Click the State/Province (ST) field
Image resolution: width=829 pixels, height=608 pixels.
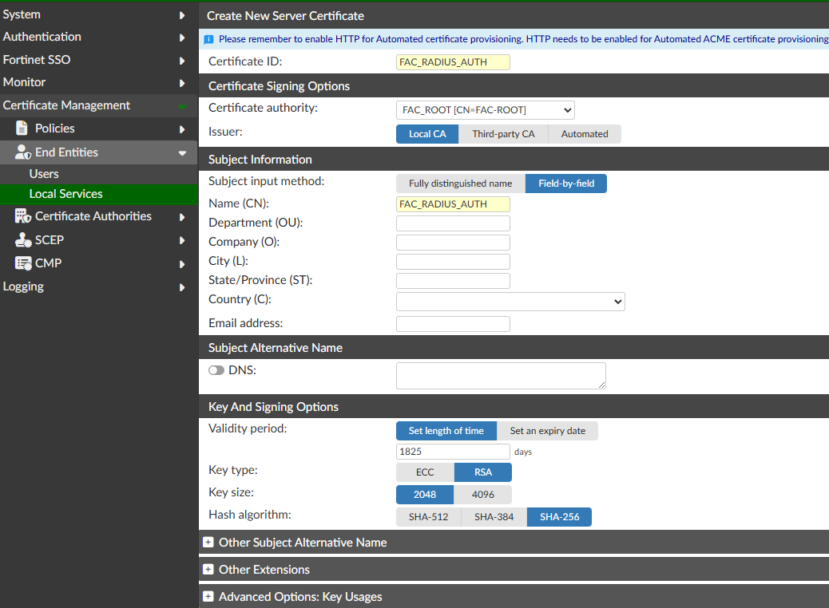point(453,281)
